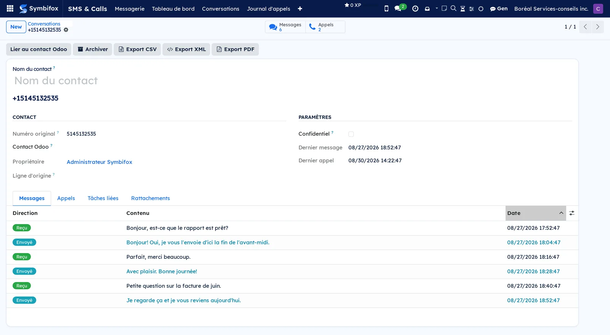The image size is (610, 335).
Task: Open the clock activities icon
Action: [x=415, y=8]
